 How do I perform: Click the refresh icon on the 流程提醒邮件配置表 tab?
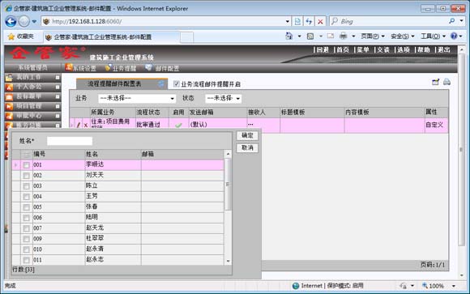tap(161, 84)
